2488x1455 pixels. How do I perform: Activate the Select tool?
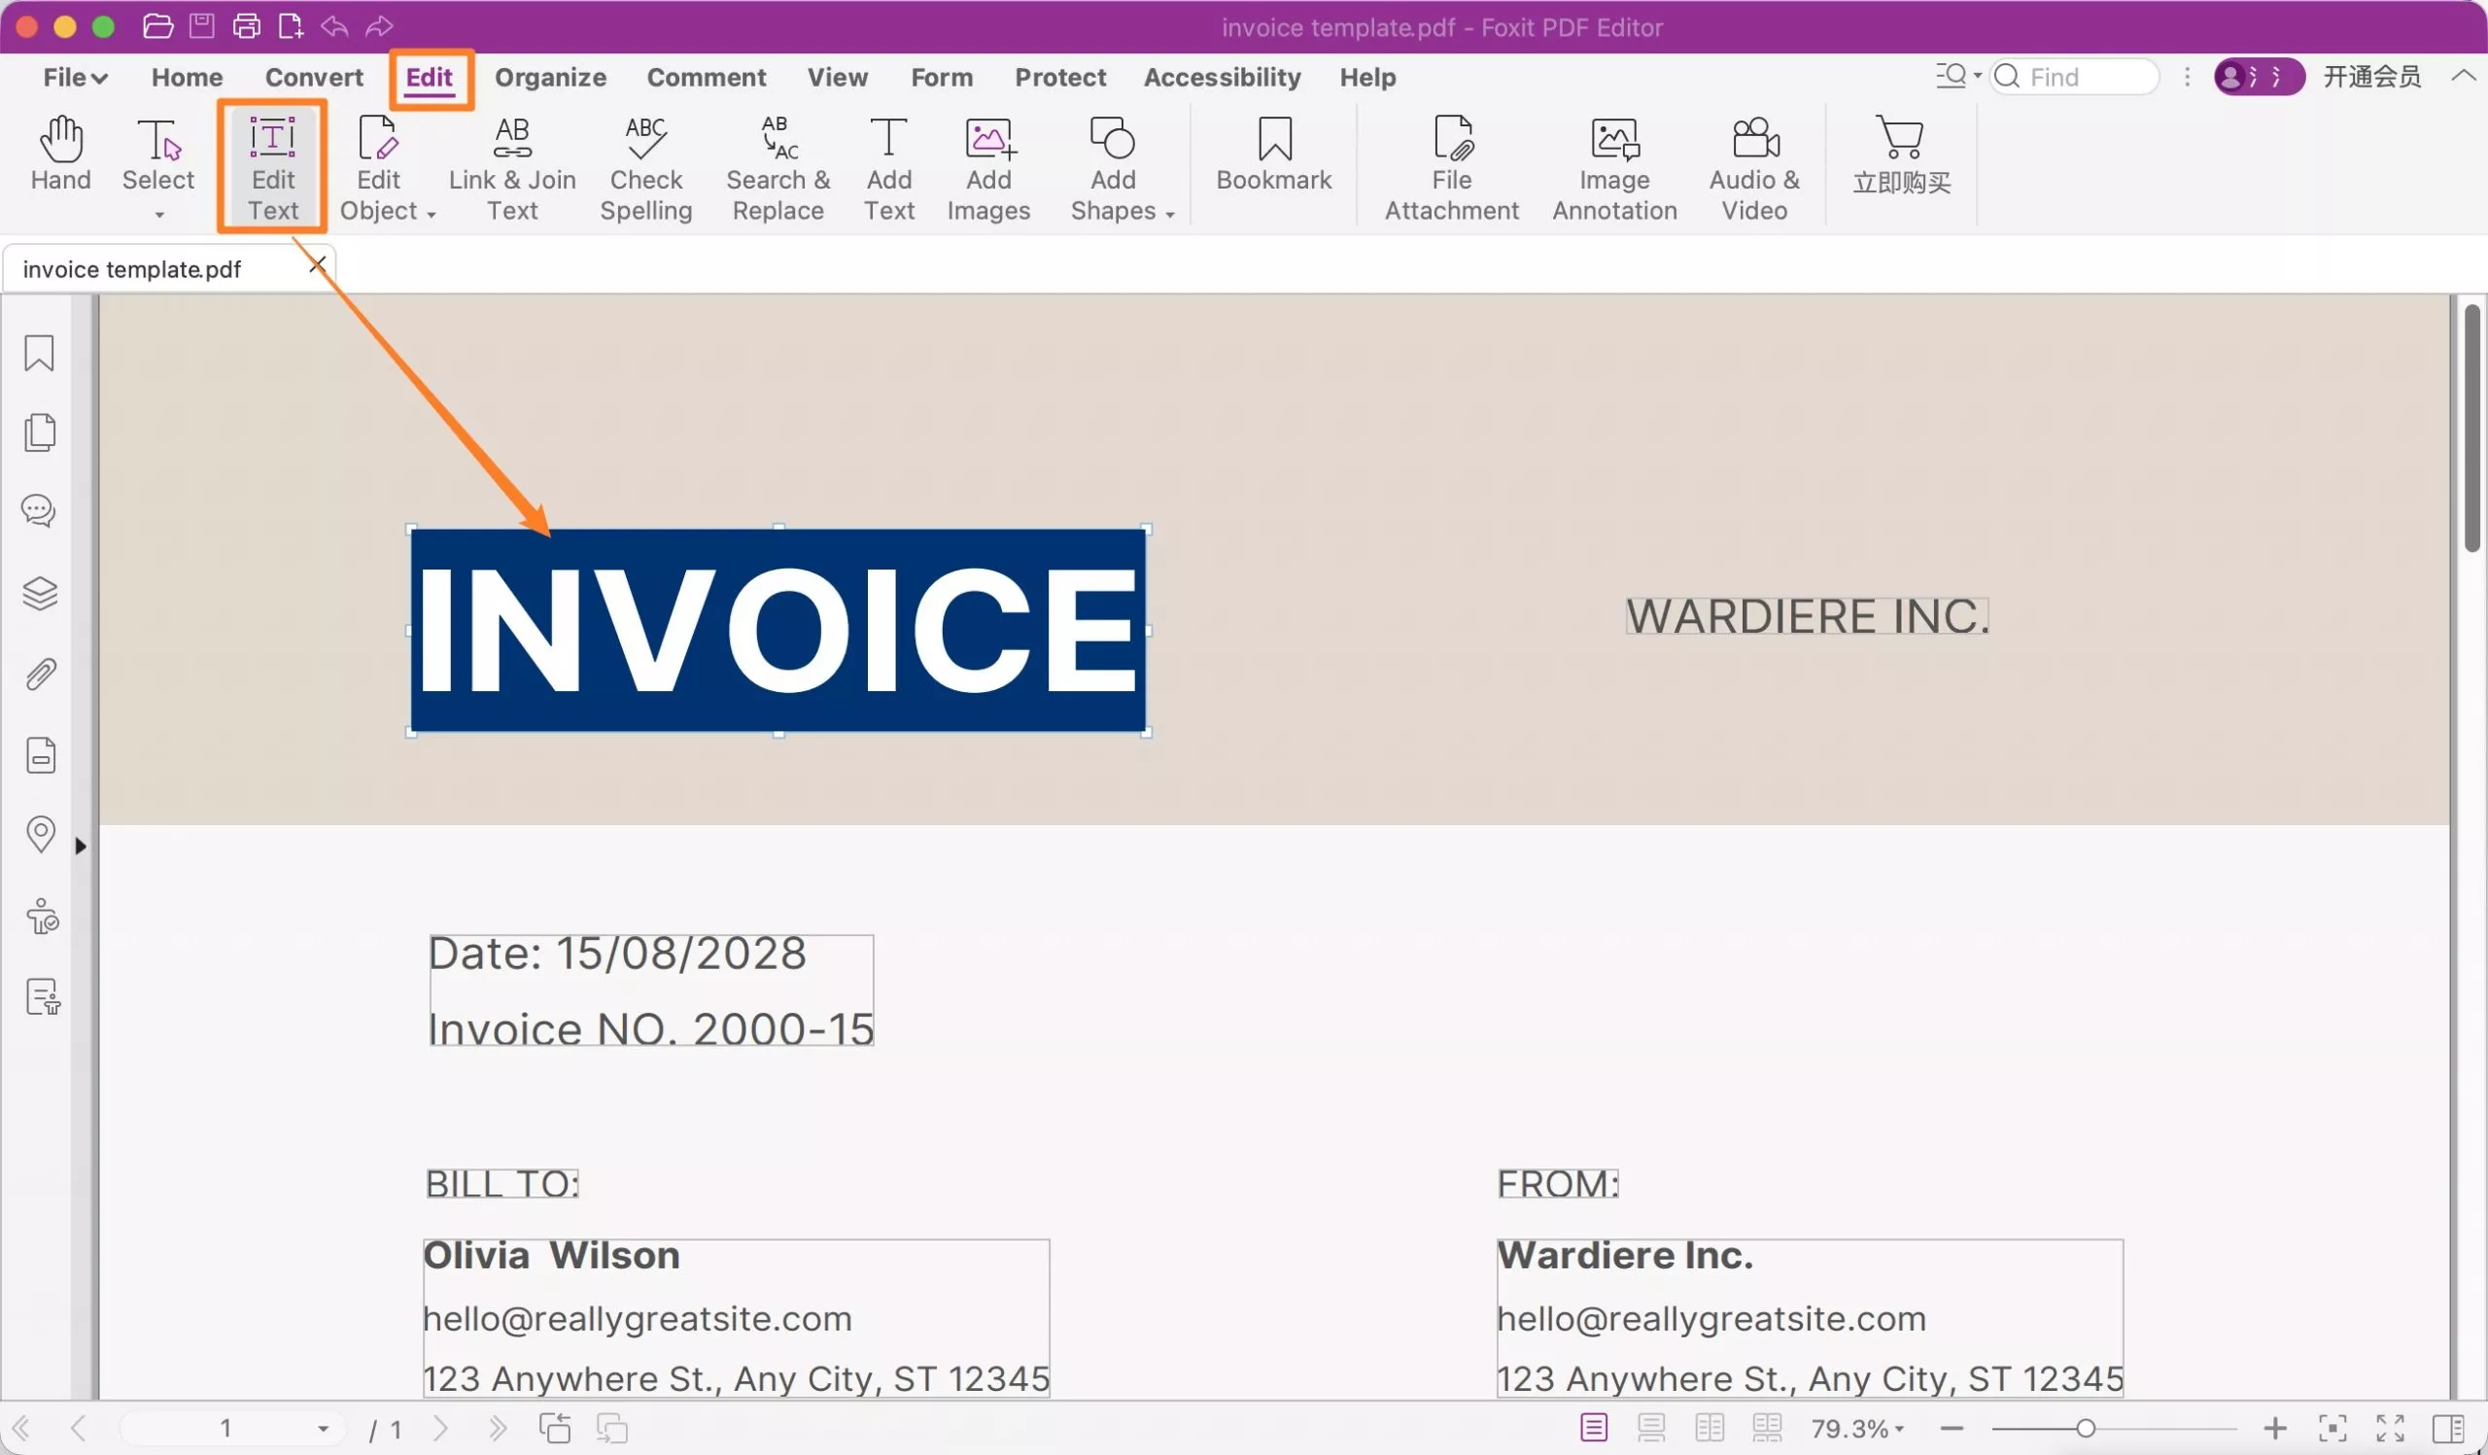coord(158,154)
